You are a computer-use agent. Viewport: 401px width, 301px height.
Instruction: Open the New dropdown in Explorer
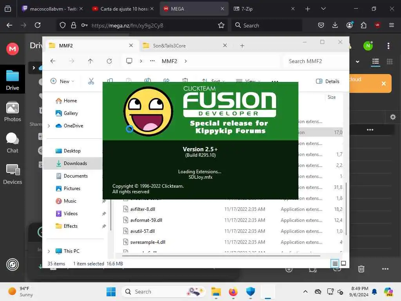(x=62, y=81)
